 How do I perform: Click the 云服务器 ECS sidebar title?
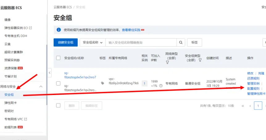coord(11,8)
